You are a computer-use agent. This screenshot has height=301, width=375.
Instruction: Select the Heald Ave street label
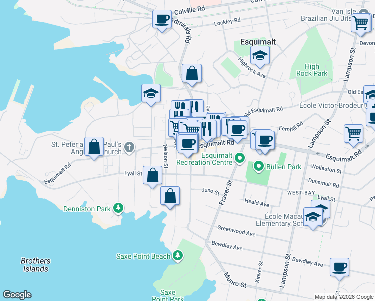pyautogui.click(x=257, y=203)
